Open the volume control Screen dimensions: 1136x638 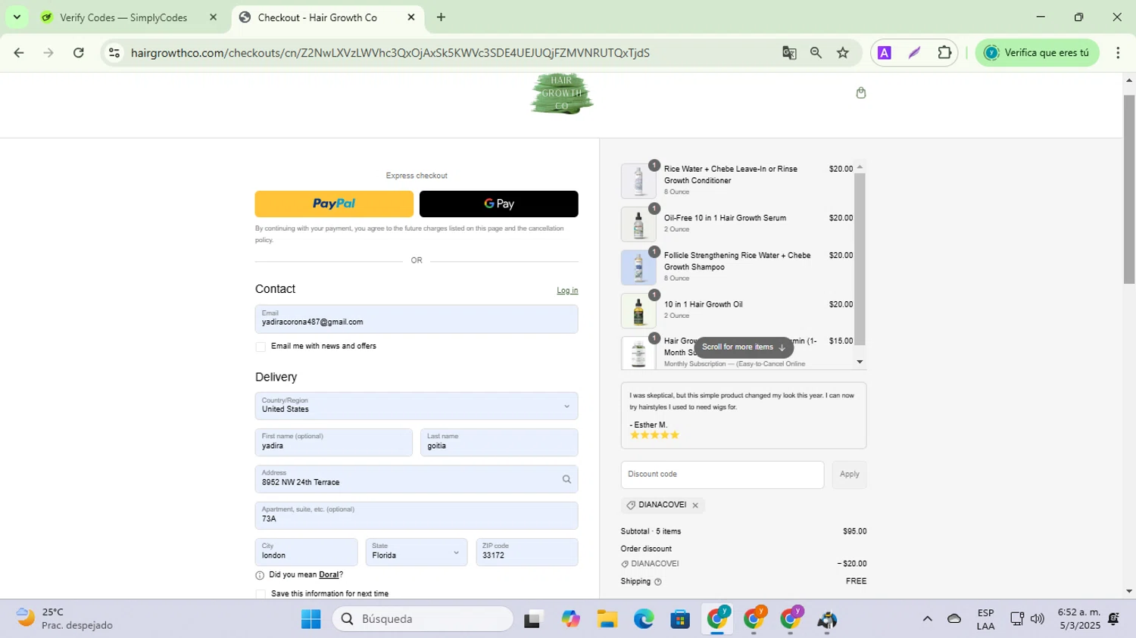point(1038,619)
